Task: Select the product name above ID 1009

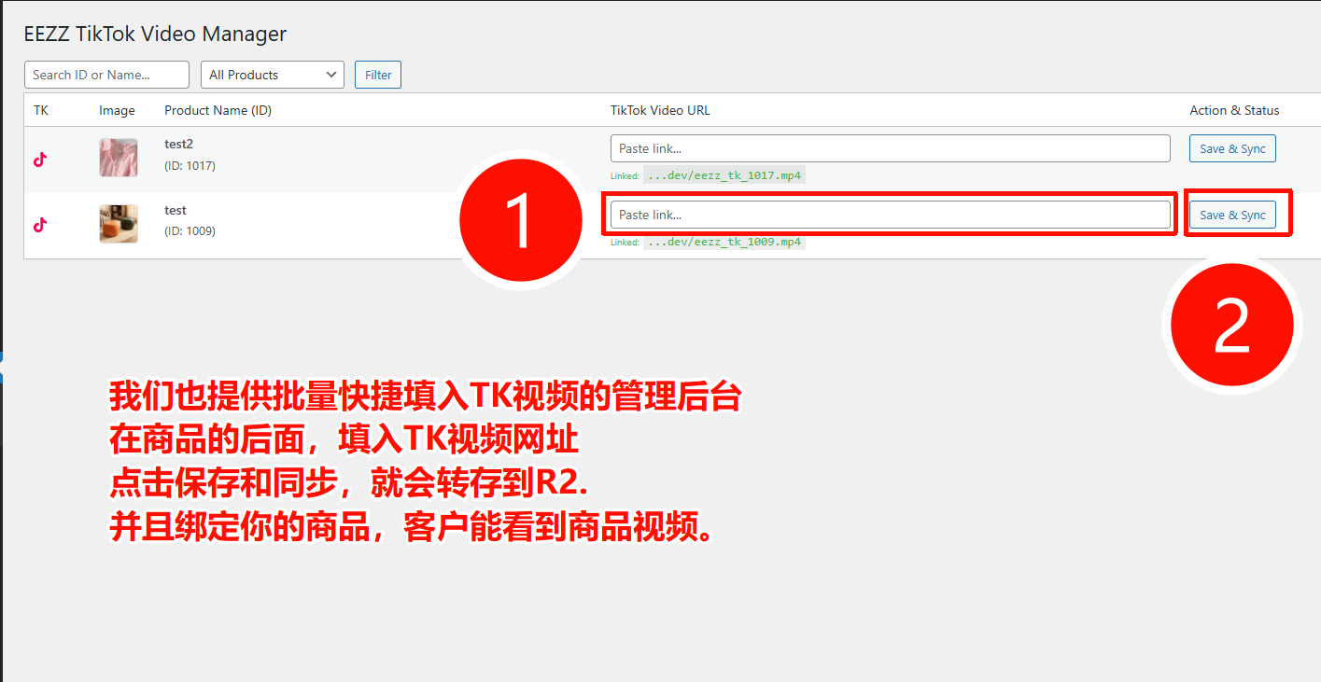Action: tap(176, 211)
